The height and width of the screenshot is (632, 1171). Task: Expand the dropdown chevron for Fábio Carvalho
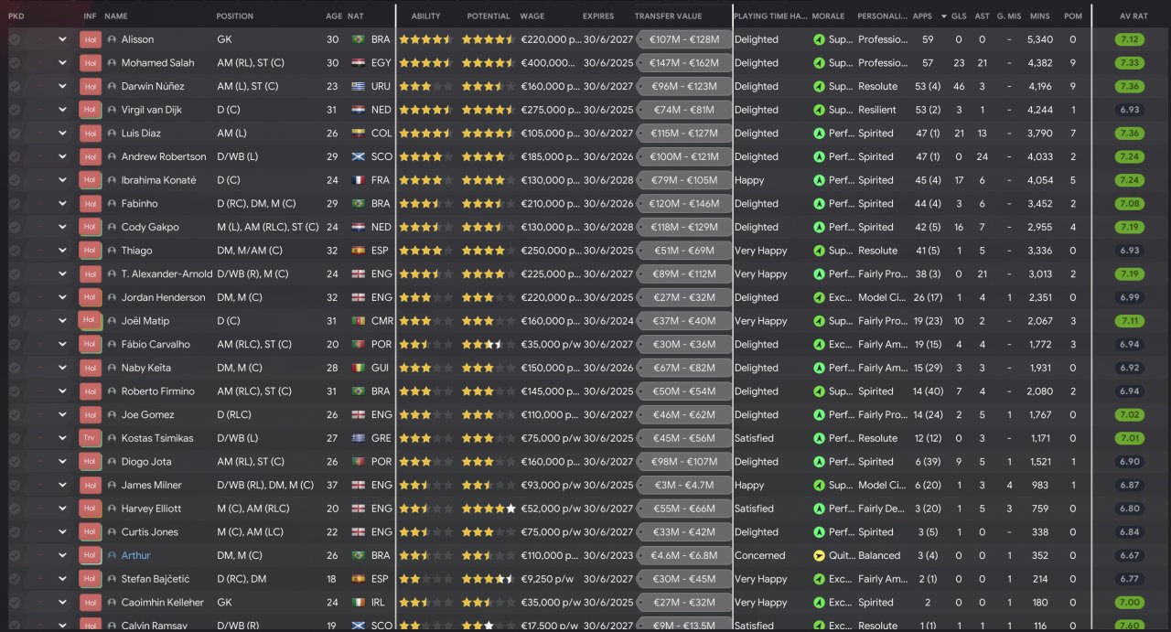click(x=62, y=345)
